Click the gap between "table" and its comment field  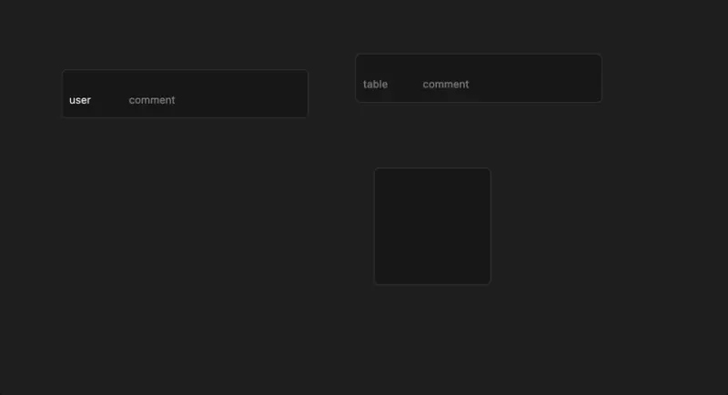coord(405,84)
